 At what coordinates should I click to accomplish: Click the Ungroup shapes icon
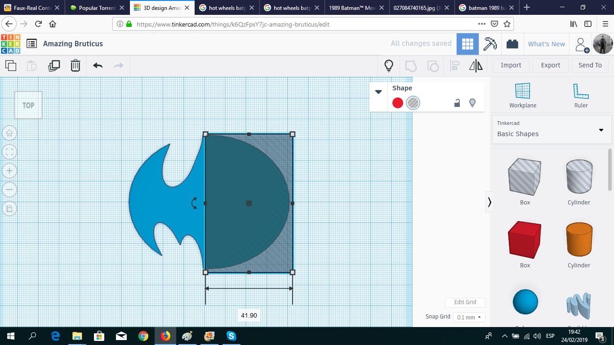point(432,66)
